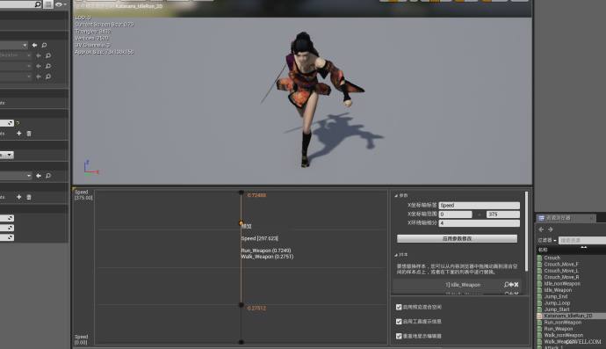Collapse the 参数 parameters section
The height and width of the screenshot is (349, 606).
[396, 196]
